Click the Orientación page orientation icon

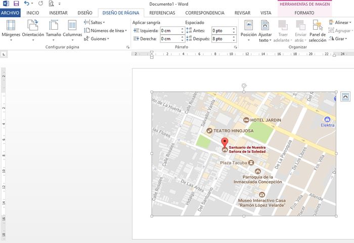(x=33, y=25)
